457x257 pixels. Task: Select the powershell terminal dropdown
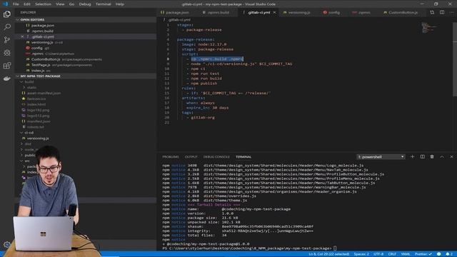[x=381, y=157]
